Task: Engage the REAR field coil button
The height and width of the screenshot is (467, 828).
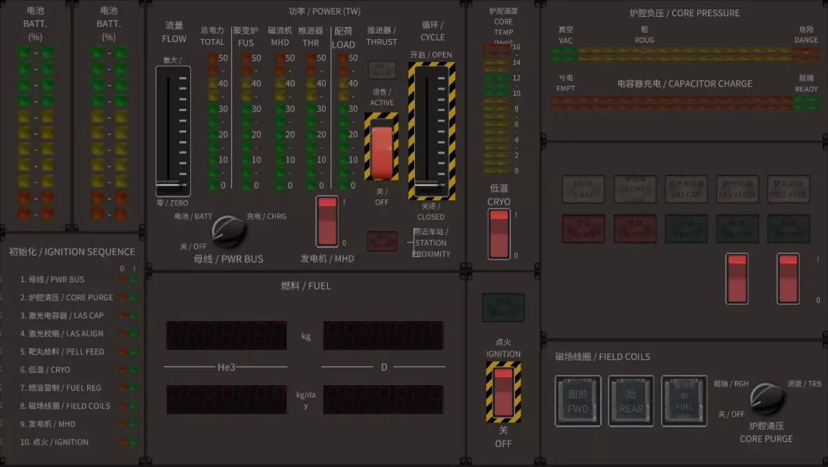Action: pyautogui.click(x=631, y=400)
